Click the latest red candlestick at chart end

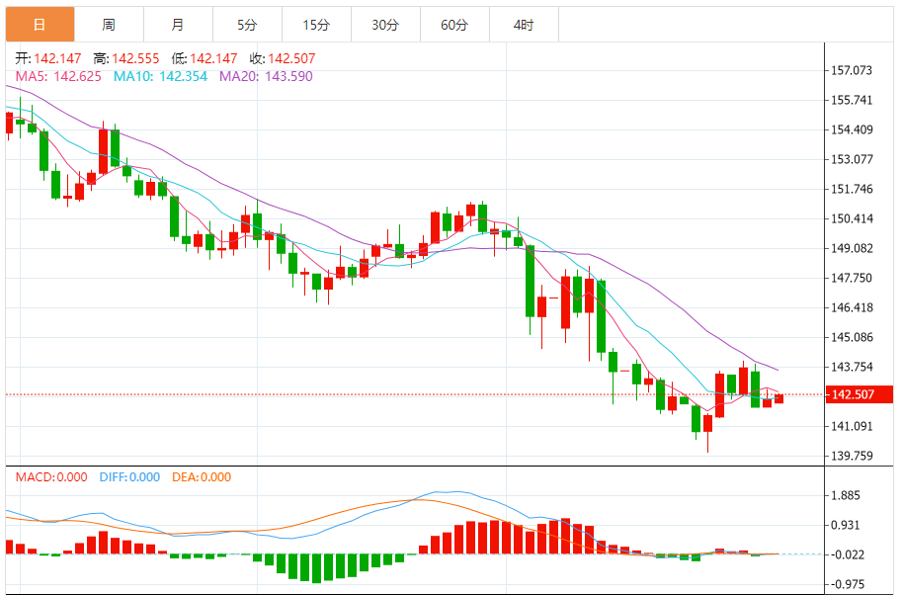coord(778,398)
